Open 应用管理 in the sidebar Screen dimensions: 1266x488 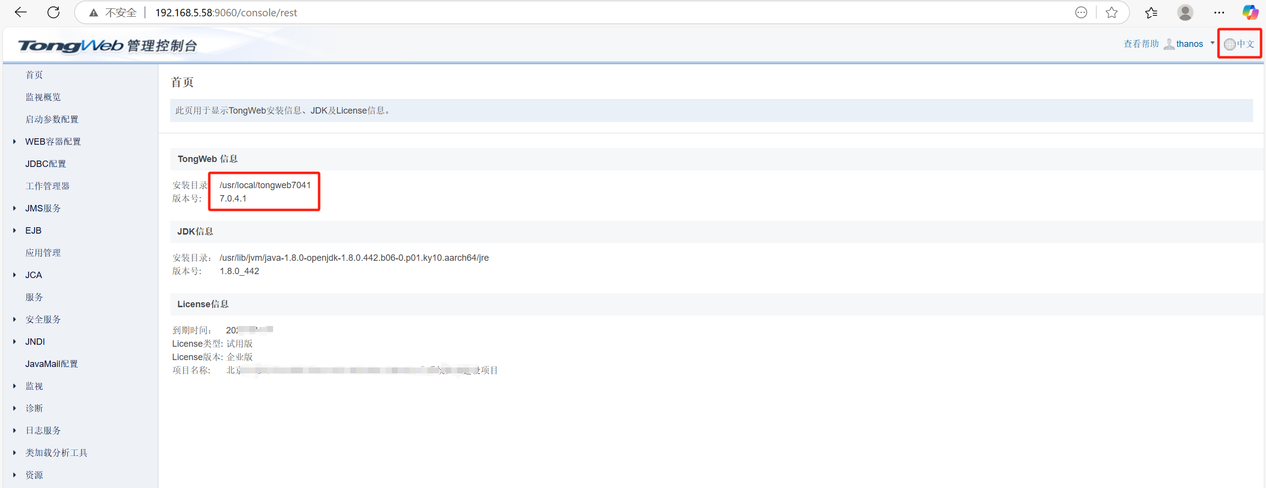coord(43,252)
